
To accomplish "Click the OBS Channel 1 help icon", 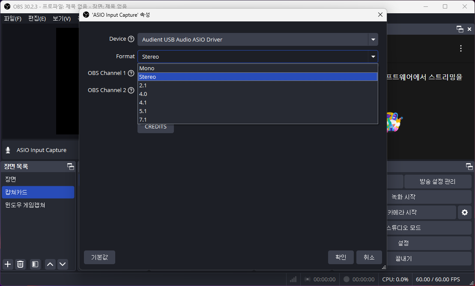I will click(131, 73).
